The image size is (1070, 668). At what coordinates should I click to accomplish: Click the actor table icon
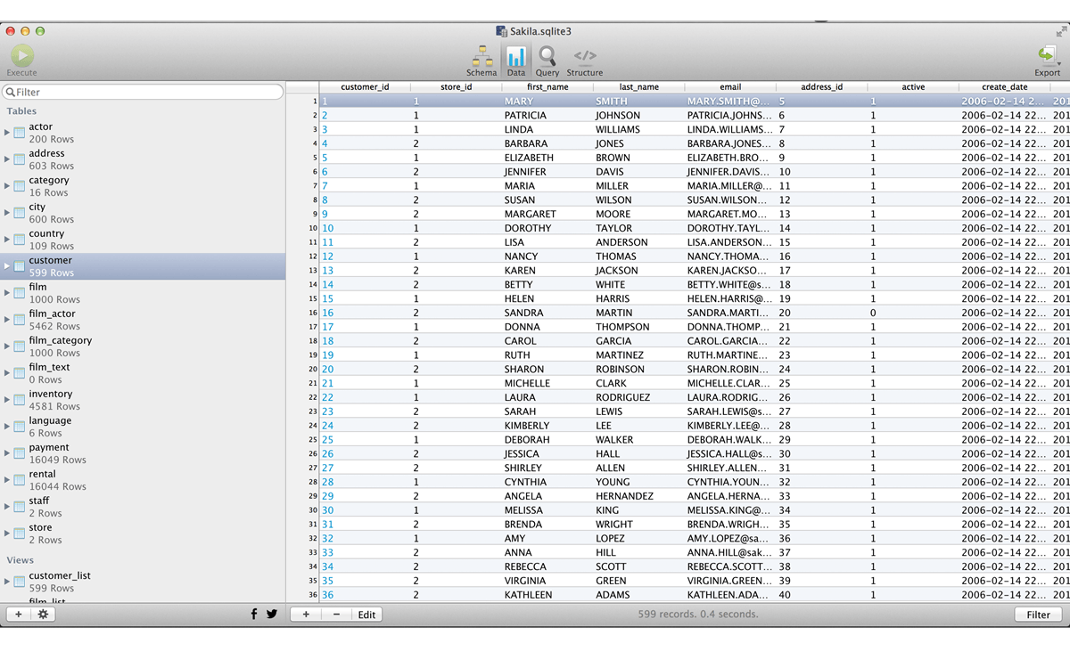(20, 133)
